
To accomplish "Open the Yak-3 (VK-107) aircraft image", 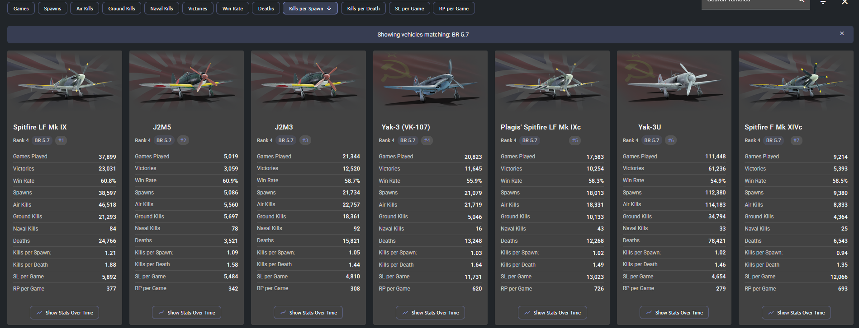I will tap(430, 81).
